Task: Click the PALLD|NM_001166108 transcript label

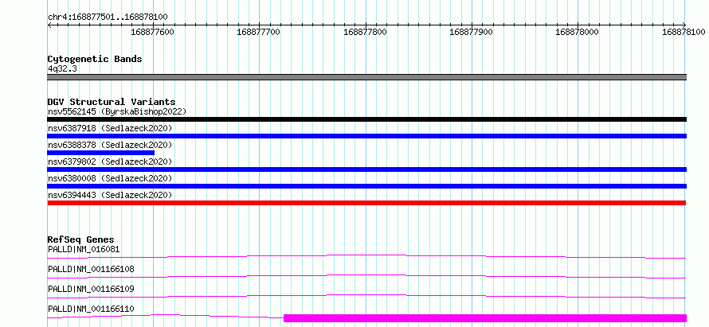Action: click(91, 269)
